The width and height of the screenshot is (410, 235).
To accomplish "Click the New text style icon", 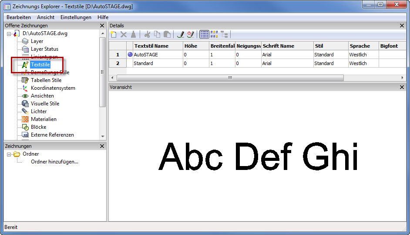I will pos(114,35).
